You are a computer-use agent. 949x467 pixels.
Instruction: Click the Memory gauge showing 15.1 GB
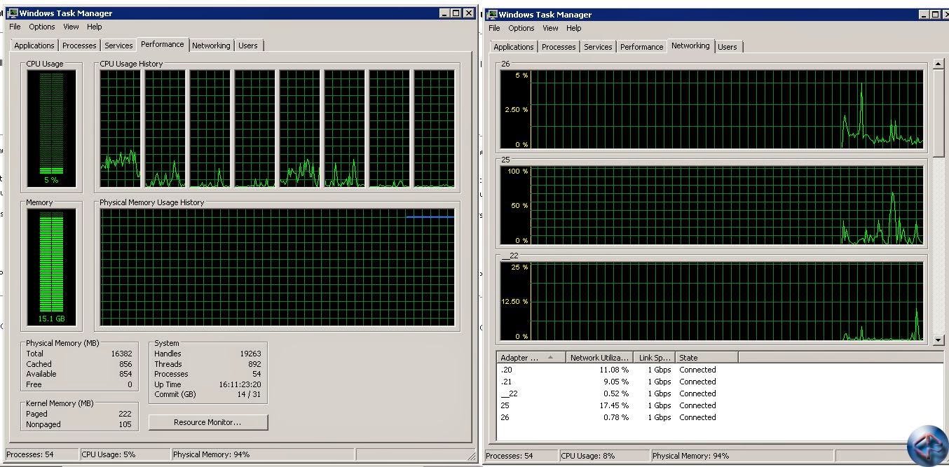pos(51,267)
